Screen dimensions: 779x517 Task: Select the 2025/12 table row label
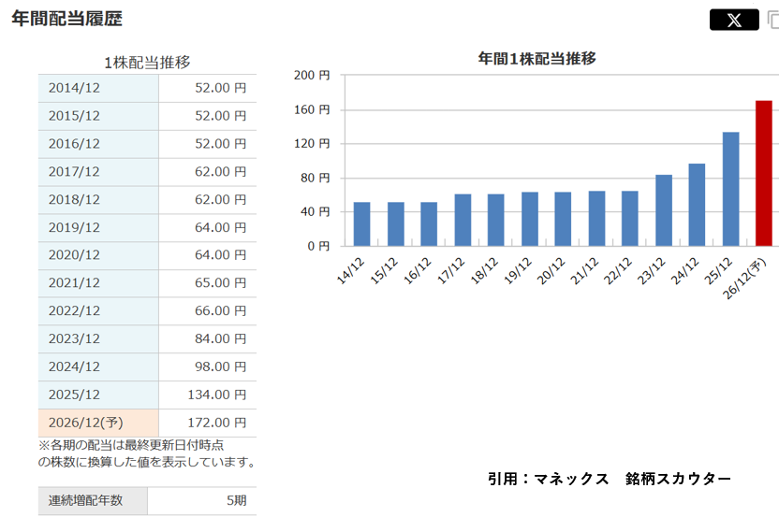[x=98, y=395]
